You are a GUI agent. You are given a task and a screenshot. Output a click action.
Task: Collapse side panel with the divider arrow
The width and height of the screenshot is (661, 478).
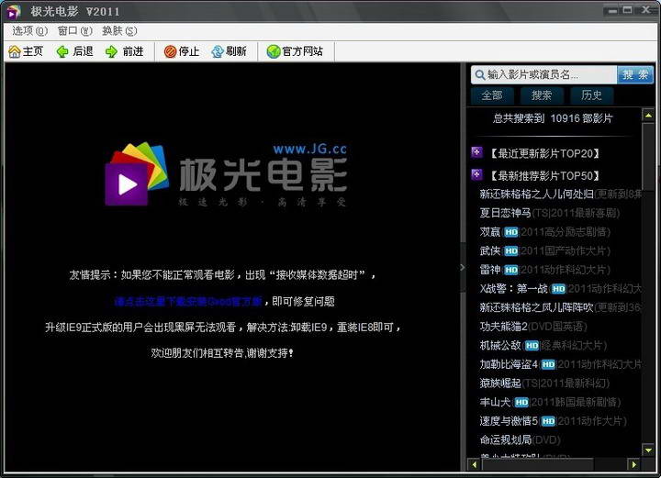[x=463, y=267]
